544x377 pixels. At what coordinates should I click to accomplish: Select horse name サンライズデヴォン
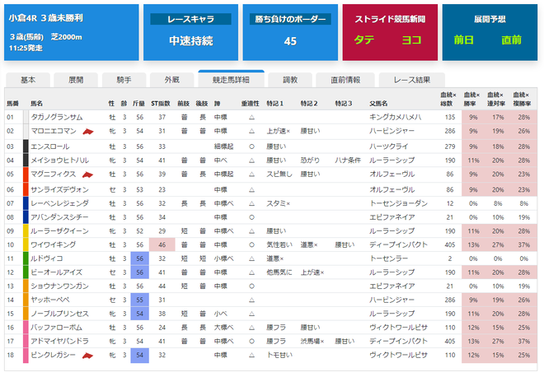point(59,190)
